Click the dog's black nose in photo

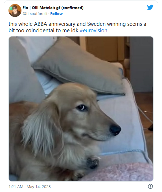click(x=115, y=130)
